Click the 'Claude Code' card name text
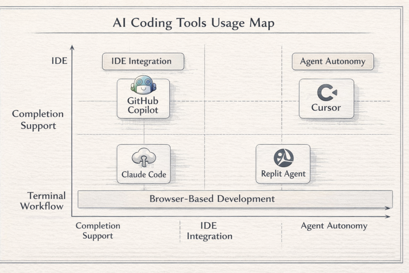This screenshot has height=273, width=409. [143, 174]
